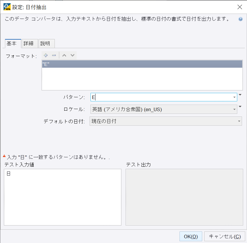Screen dimensions: 247x243
Task: Click the RPA application icon in title bar
Action: coord(7,7)
